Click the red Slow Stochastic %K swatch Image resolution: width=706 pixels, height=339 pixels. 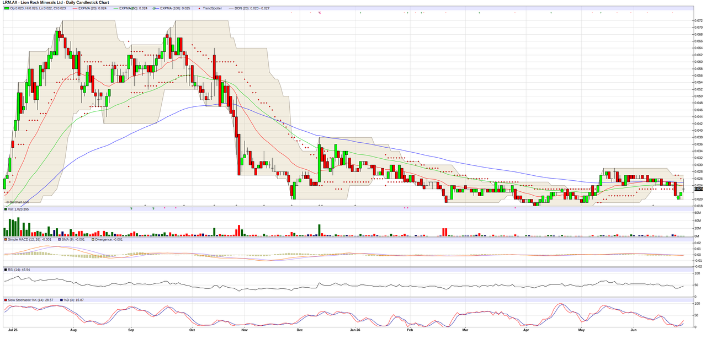(x=6, y=300)
